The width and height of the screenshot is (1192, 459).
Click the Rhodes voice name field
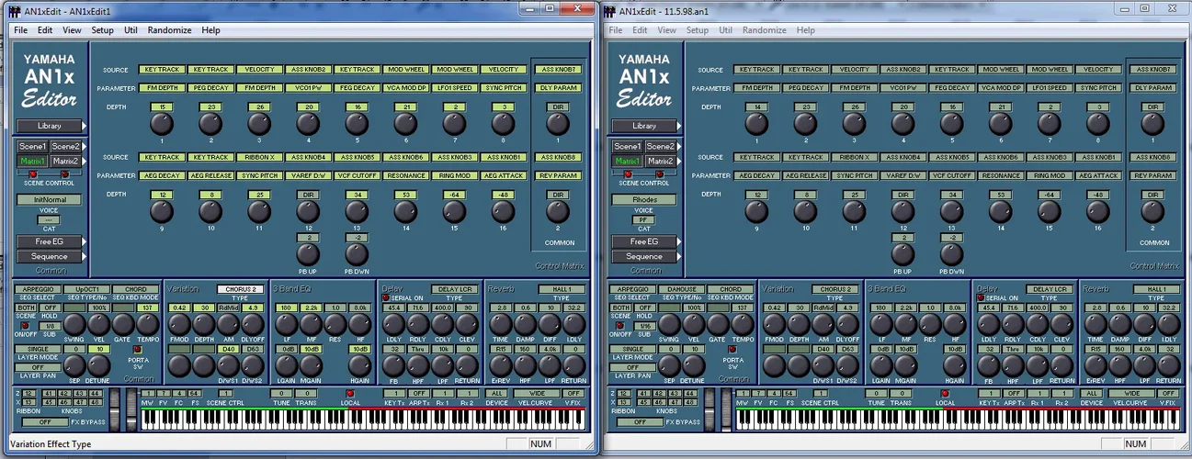coord(644,199)
